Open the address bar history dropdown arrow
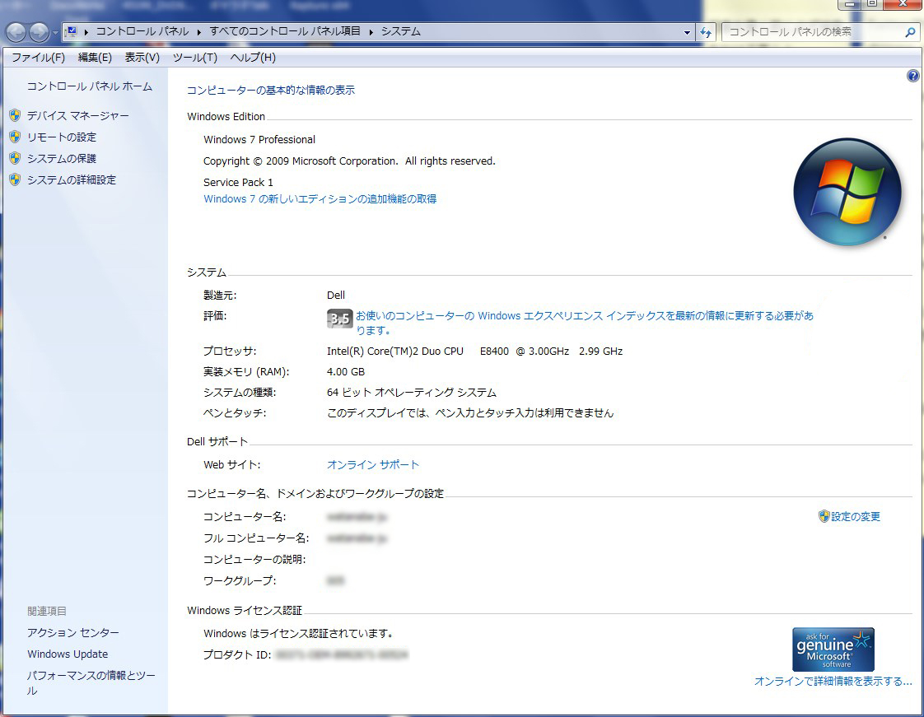 point(687,32)
